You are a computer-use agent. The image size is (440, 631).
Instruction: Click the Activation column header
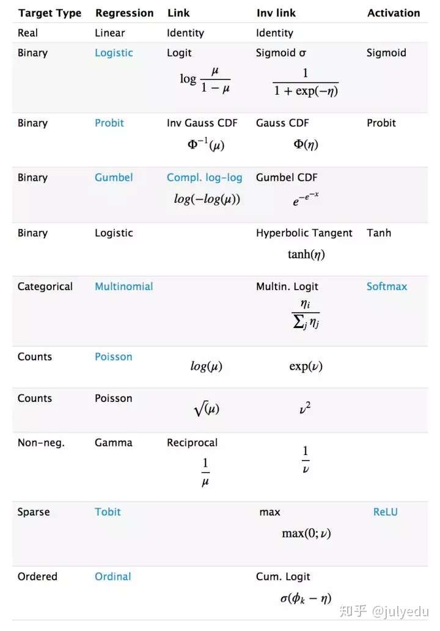click(394, 13)
